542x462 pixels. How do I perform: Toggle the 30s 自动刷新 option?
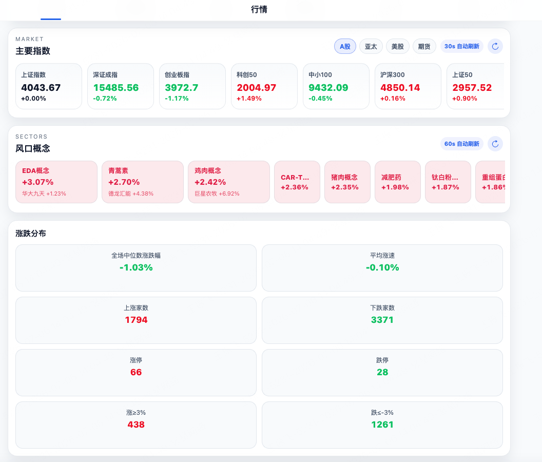pos(462,46)
